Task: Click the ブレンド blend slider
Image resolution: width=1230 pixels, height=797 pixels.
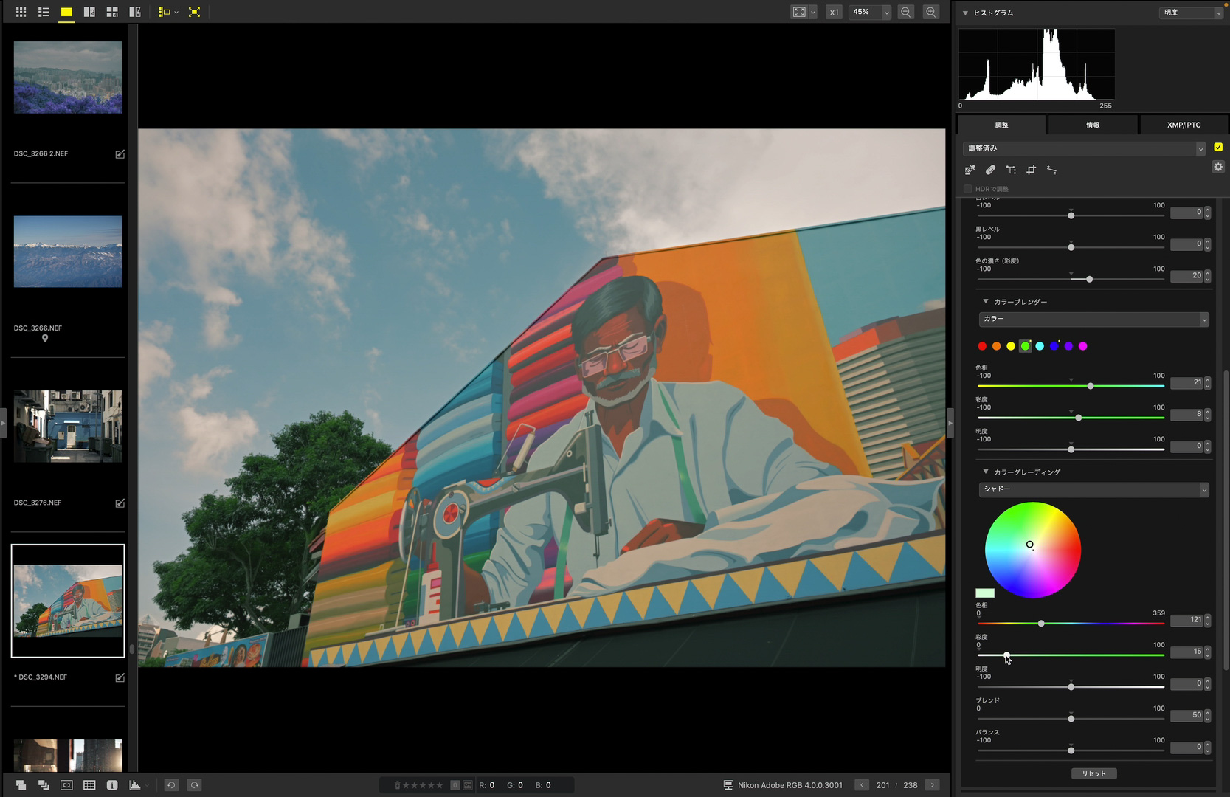Action: coord(1071,719)
